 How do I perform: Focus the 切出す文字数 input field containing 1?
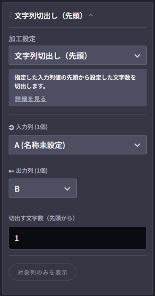[77, 238]
